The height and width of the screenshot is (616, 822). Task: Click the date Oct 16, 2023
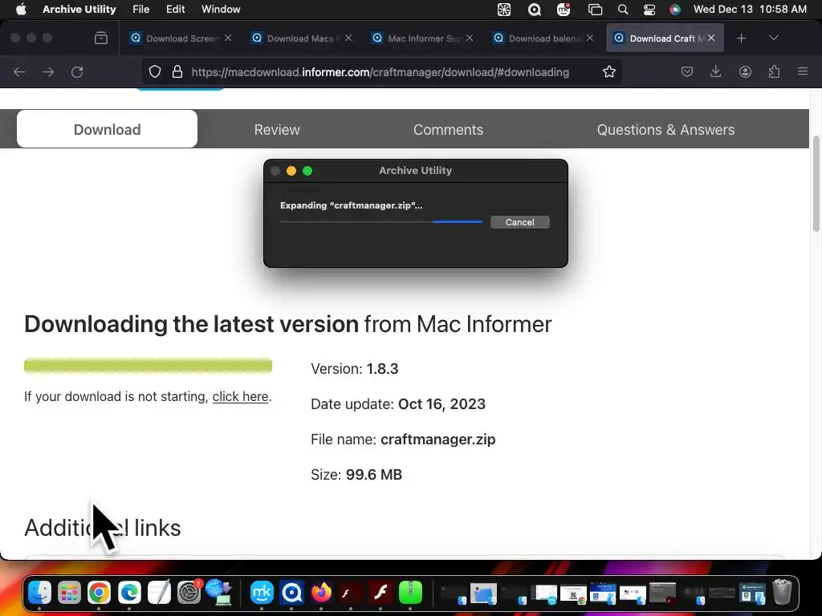point(442,404)
